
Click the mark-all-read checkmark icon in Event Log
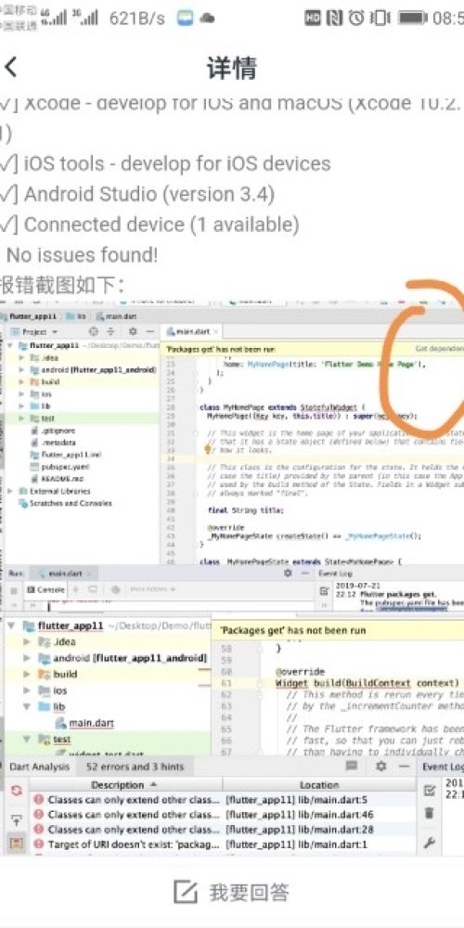pos(431,790)
